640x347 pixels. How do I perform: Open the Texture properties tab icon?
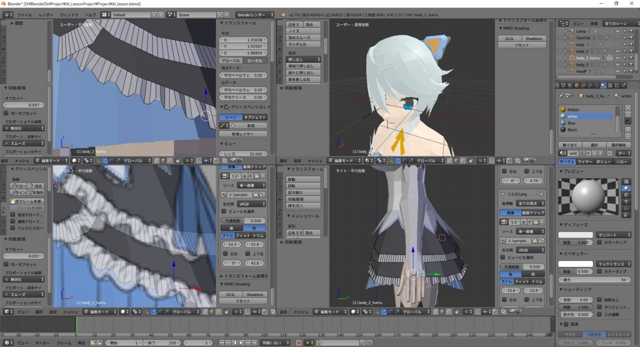[610, 85]
